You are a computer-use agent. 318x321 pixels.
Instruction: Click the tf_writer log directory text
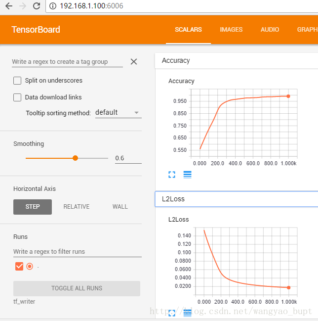[x=24, y=302]
